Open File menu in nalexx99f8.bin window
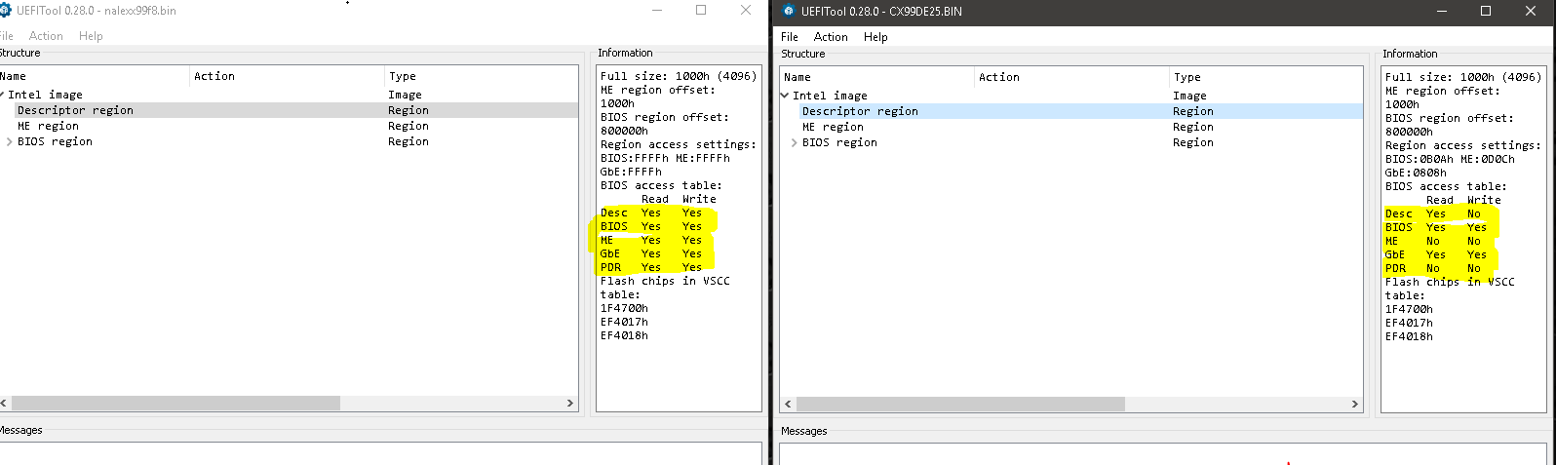 [7, 36]
